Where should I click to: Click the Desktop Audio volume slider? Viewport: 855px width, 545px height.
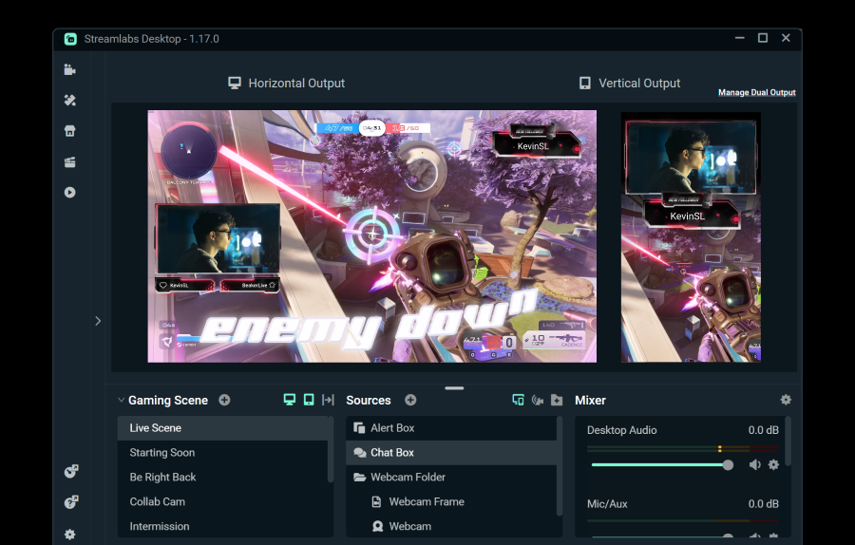tap(662, 465)
